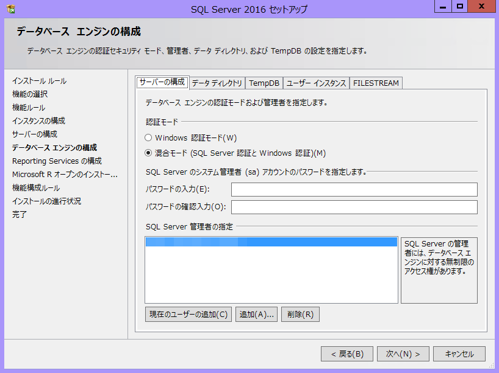
Task: Click the パスワードの確認入力 field
Action: [x=354, y=207]
